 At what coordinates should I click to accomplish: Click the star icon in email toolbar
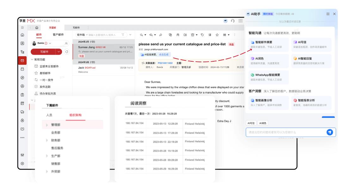[217, 34]
